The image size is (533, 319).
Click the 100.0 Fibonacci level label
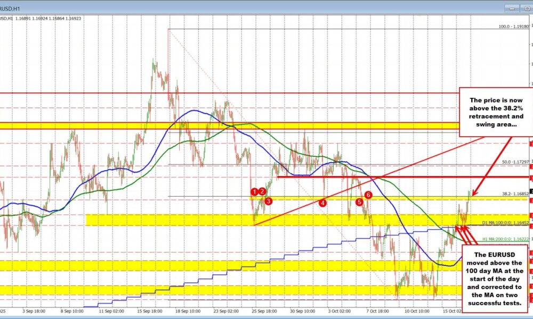(513, 26)
